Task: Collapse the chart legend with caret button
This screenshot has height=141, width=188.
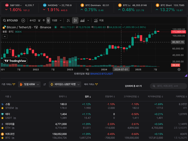Action: [5, 37]
